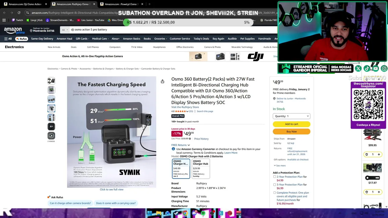Delete the $99.95 item with its trash icon

[x=366, y=154]
